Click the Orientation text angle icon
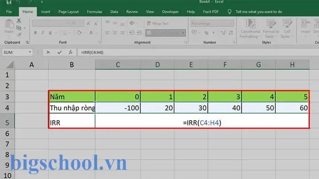 coord(132,23)
